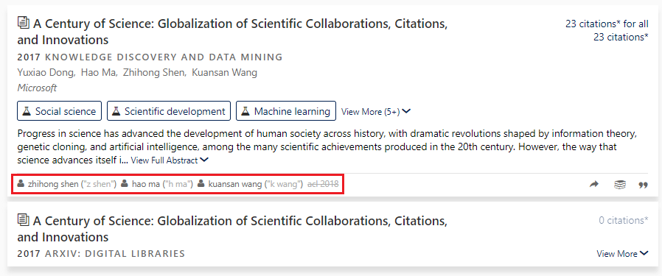Expand View More (5+) topics
Viewport: 662px width, 276px height.
pyautogui.click(x=376, y=112)
